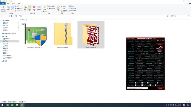Viewport: 191px width, 107px height.
Task: Switch to the Advanced tab in GPU-Z
Action: 143,41
